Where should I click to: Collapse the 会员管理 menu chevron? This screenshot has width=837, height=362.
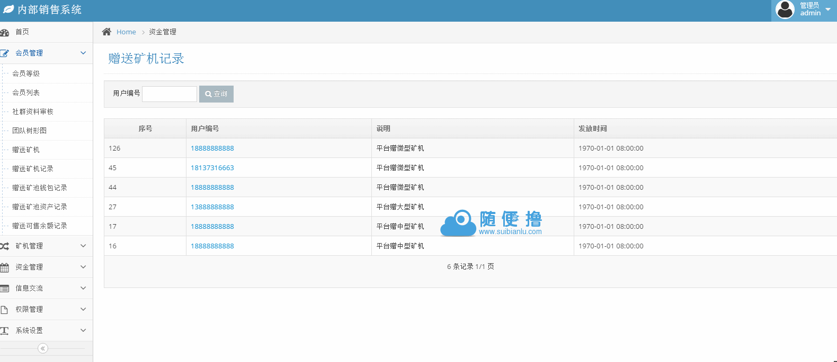[x=83, y=53]
